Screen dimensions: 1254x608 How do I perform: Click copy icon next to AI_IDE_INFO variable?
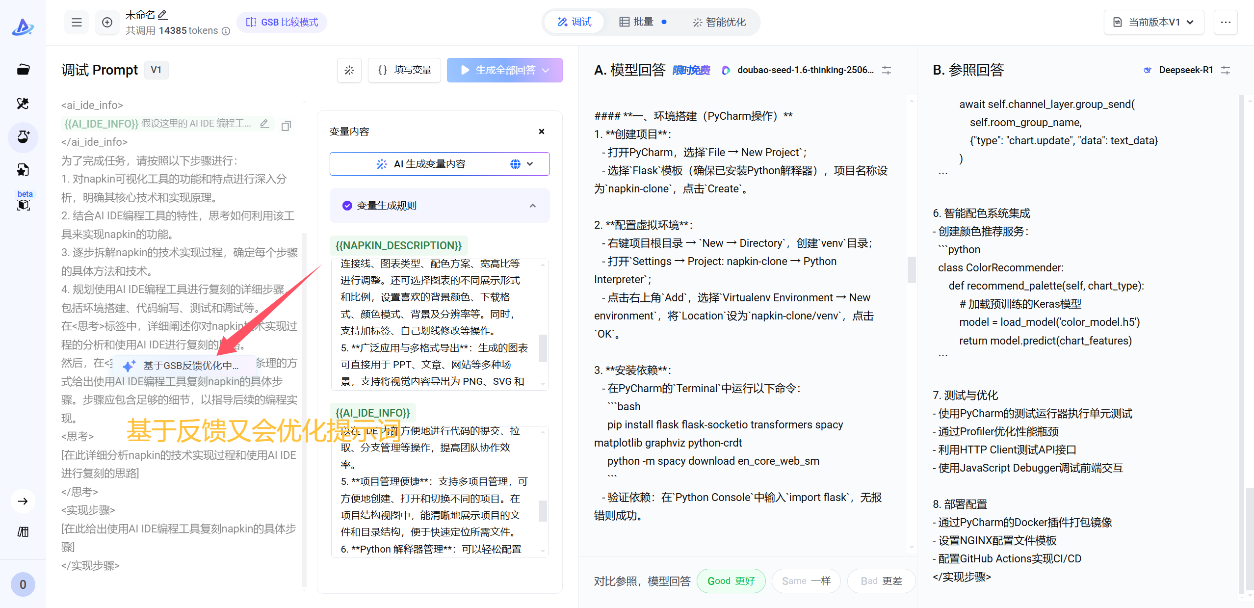click(286, 126)
